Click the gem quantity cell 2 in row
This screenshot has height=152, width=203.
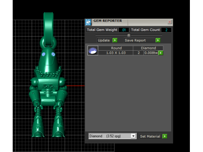[x=139, y=53]
